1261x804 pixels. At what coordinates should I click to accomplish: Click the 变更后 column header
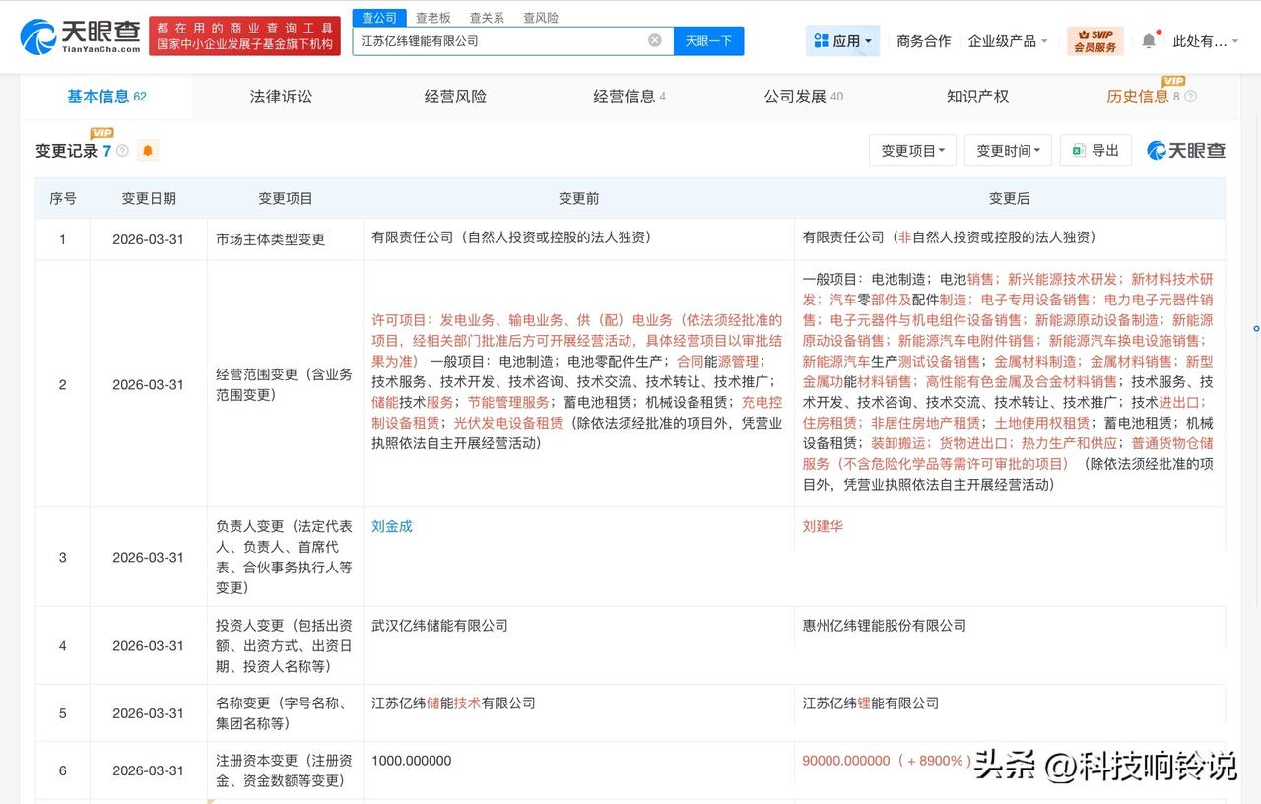(x=1010, y=198)
